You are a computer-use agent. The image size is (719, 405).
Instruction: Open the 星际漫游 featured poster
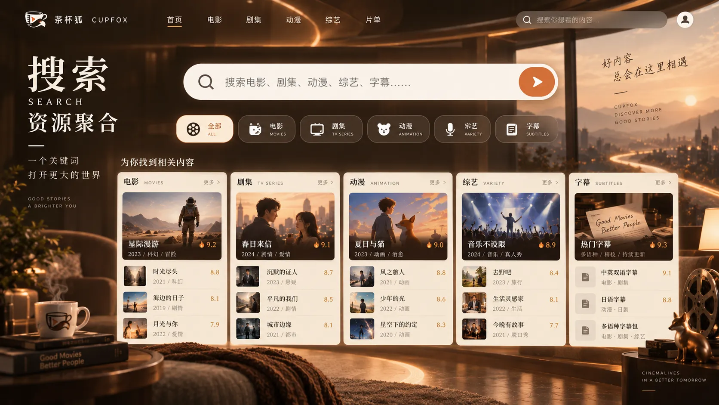(172, 226)
